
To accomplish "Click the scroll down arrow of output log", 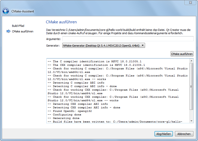I will click(191, 121).
